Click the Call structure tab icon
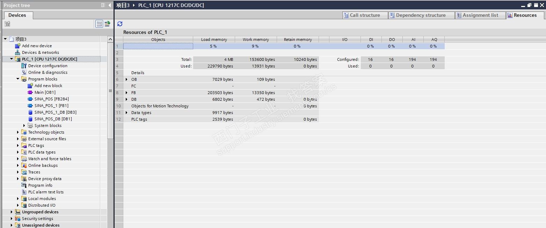Viewport: 546px width, 228px height. [x=346, y=15]
